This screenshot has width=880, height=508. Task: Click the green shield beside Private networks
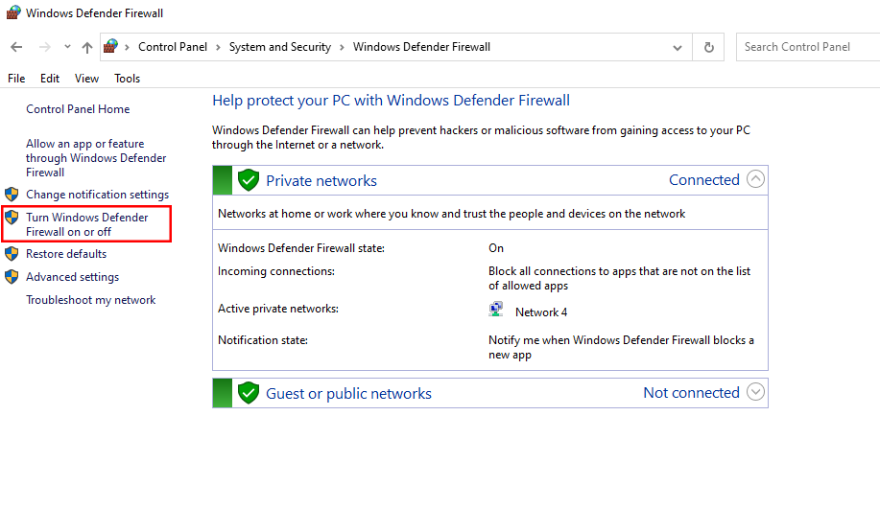click(249, 180)
